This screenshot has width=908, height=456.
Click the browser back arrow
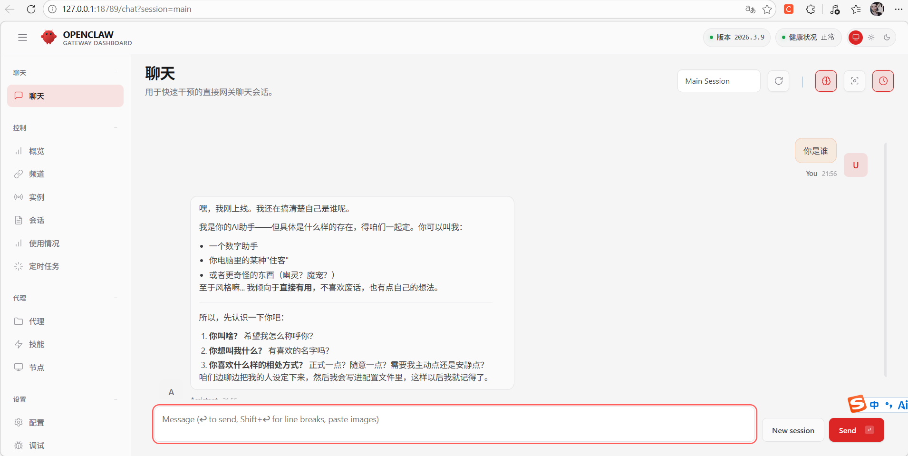tap(10, 9)
